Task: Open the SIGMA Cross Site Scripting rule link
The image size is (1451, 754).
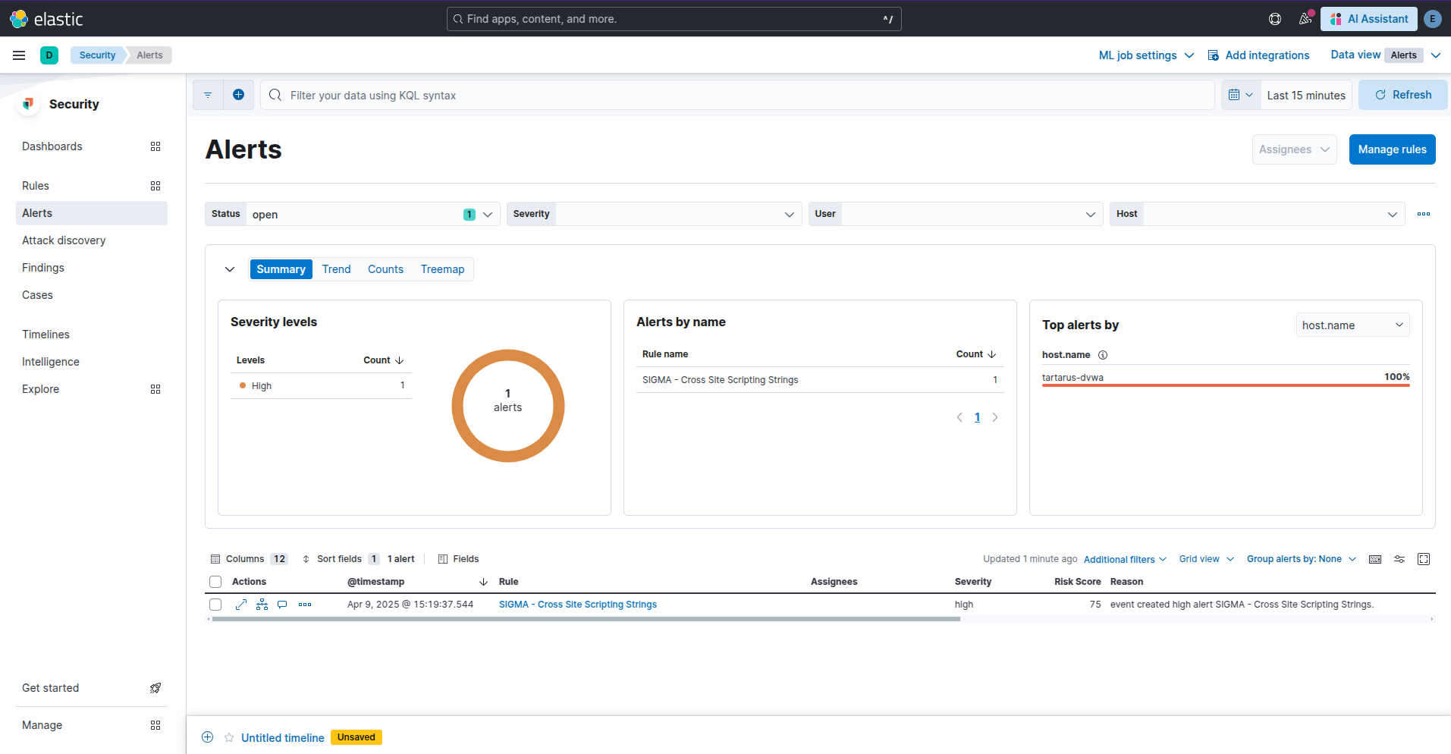Action: [577, 605]
